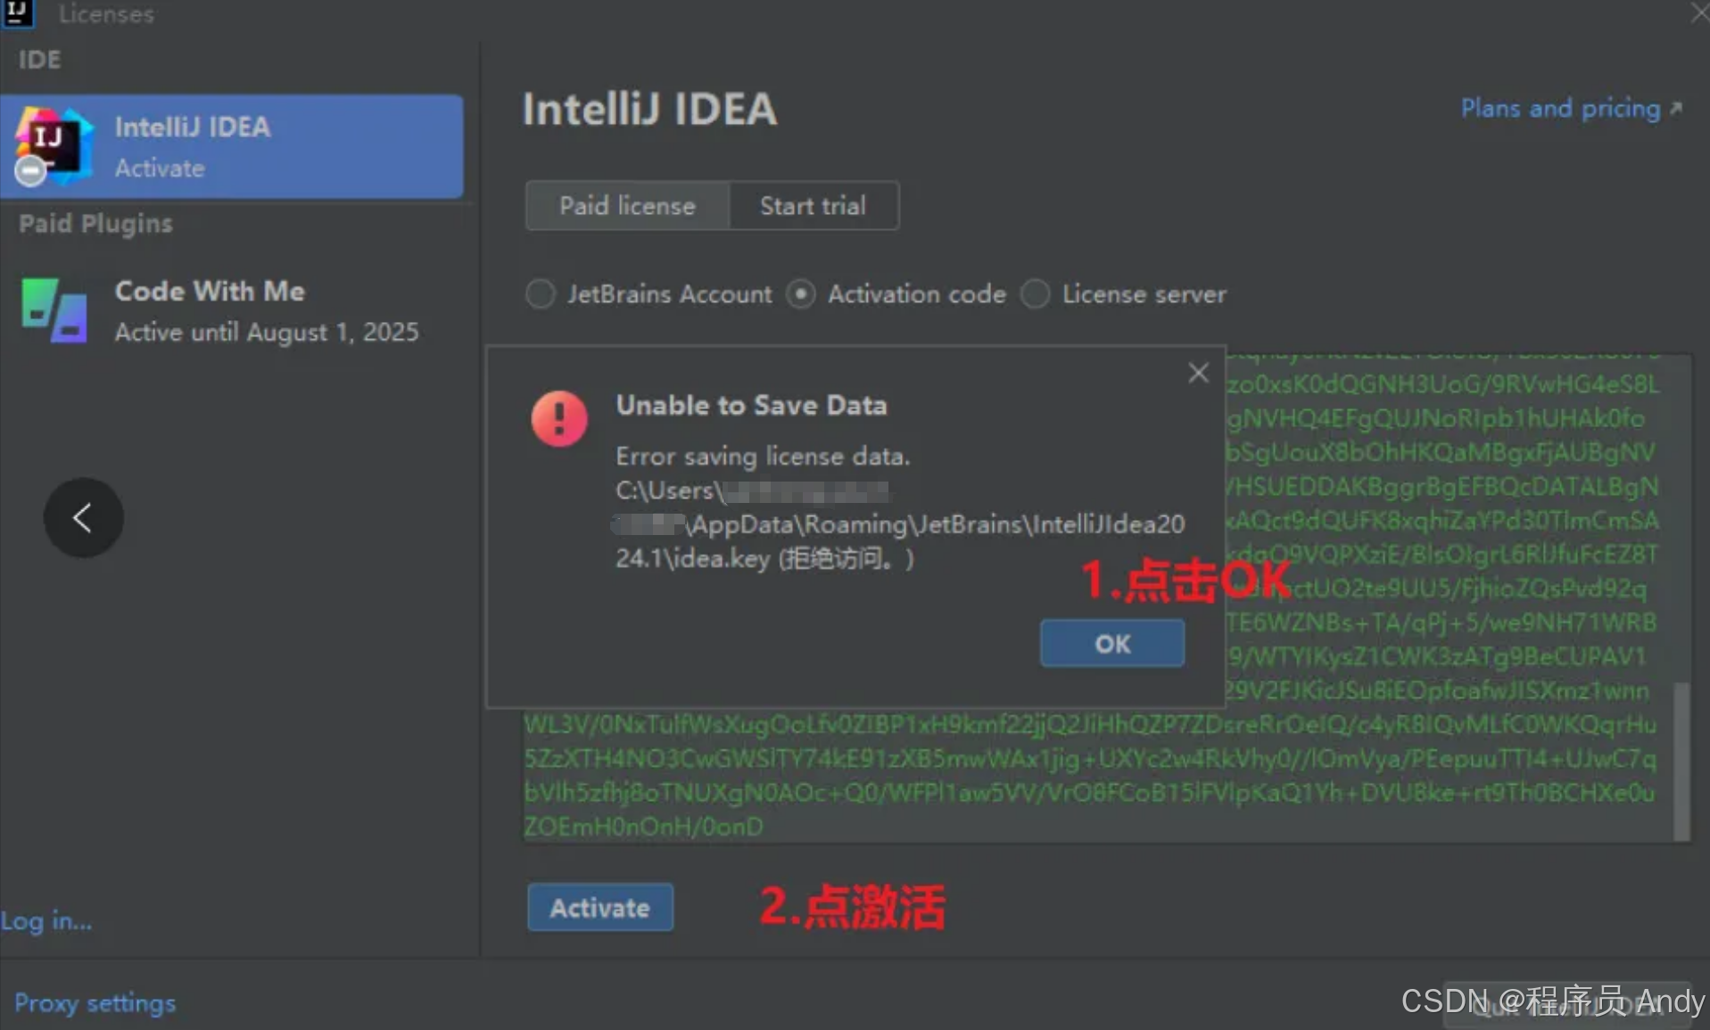Click the back arrow circle button

click(83, 517)
